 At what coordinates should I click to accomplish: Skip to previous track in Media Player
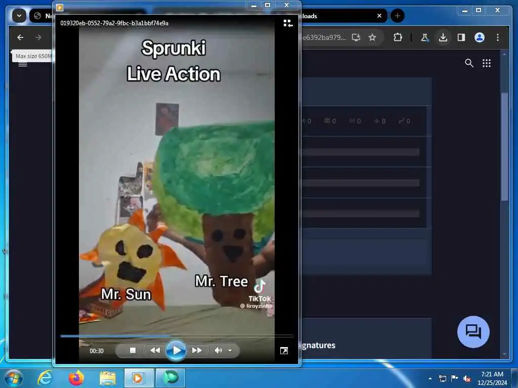[155, 351]
